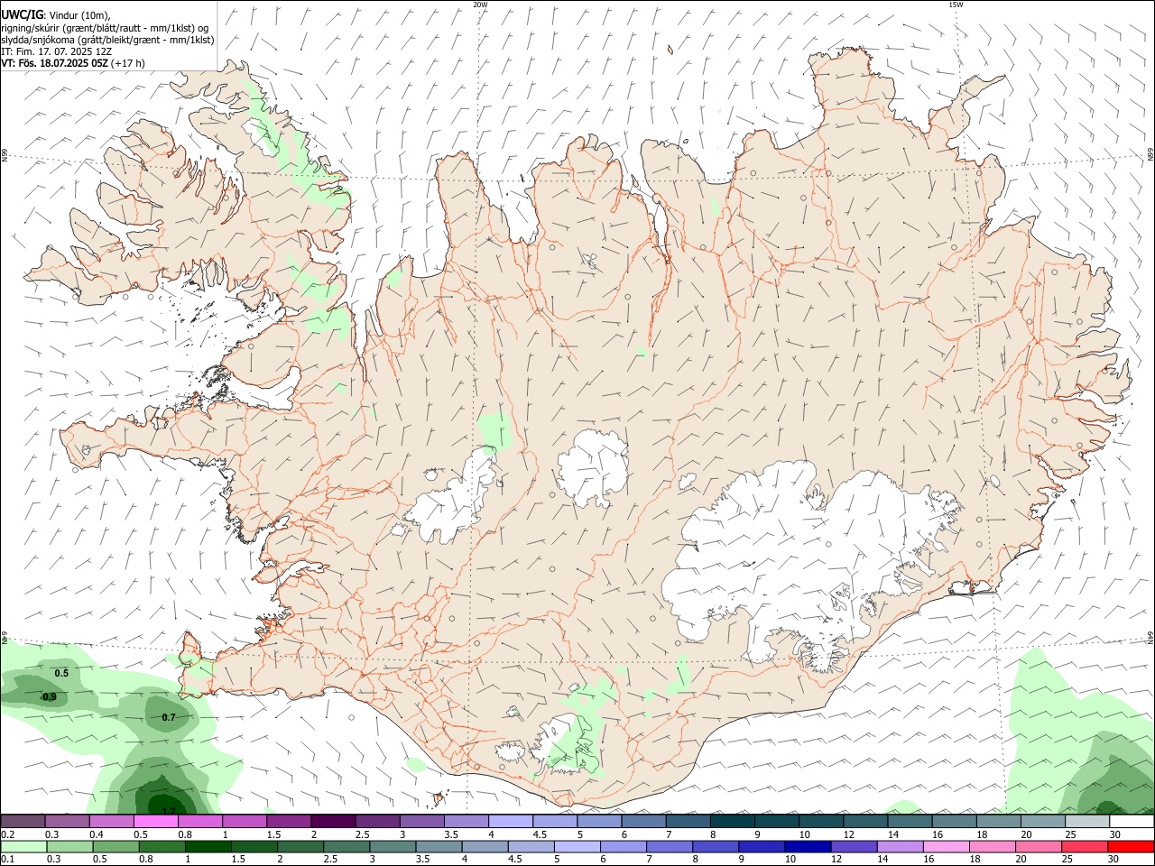The width and height of the screenshot is (1155, 866).
Task: Pick the bright magenta snow swatch between 0.5 and 0.8
Action: (x=155, y=822)
